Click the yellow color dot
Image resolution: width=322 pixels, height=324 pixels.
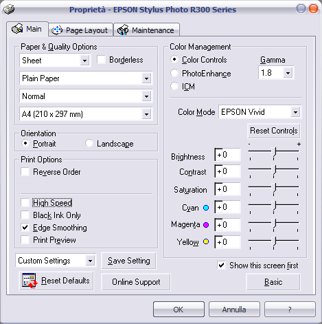(x=206, y=241)
